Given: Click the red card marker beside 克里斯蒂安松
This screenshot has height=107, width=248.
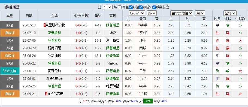Looking at the screenshot, I should (x=44, y=25).
